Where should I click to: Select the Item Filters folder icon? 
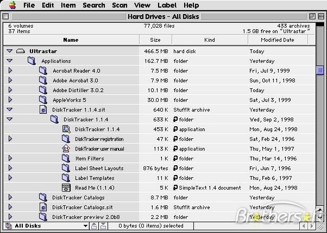click(66, 158)
